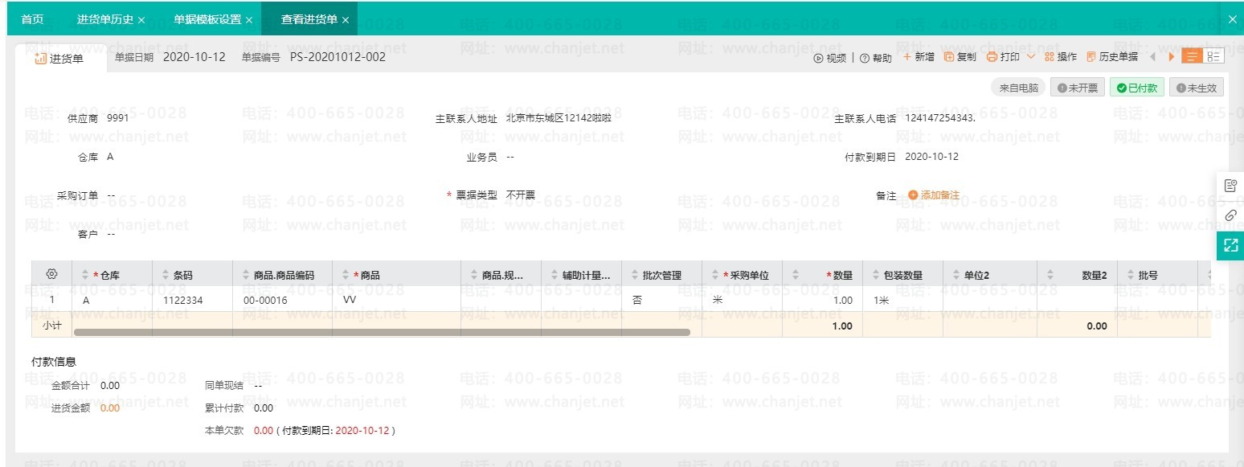The width and height of the screenshot is (1244, 467).
Task: Open the 操作 operations grid icon
Action: pos(1049,57)
